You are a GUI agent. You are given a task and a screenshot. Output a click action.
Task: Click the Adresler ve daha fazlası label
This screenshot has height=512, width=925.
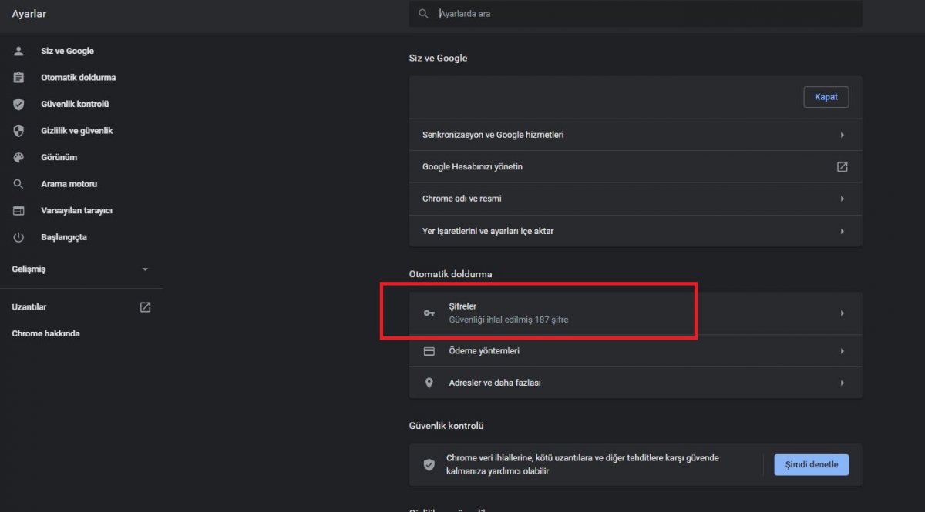point(495,383)
